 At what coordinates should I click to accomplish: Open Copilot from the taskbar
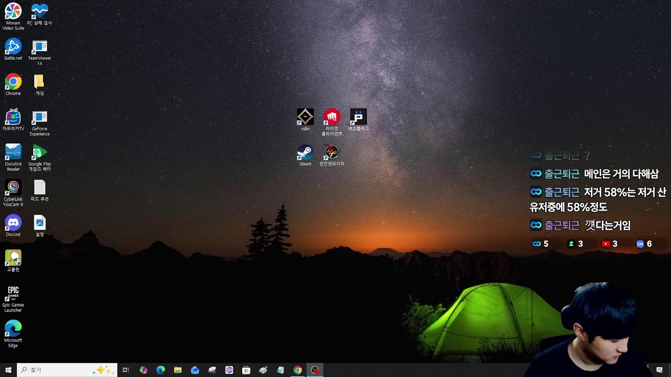coord(143,370)
